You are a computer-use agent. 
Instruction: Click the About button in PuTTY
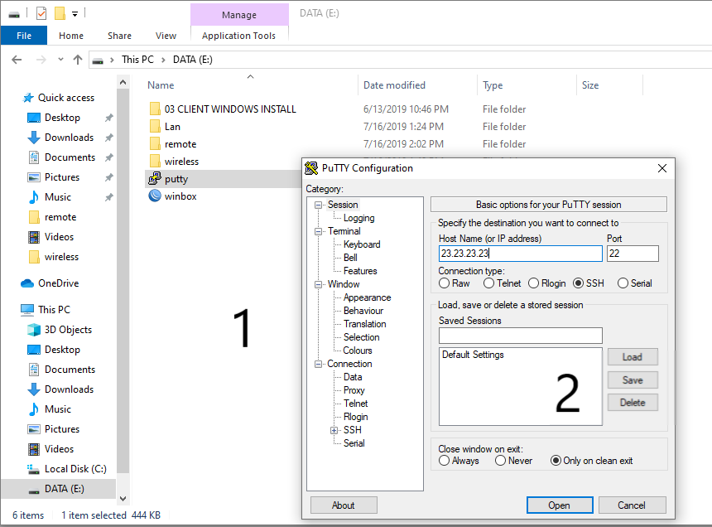click(x=344, y=505)
